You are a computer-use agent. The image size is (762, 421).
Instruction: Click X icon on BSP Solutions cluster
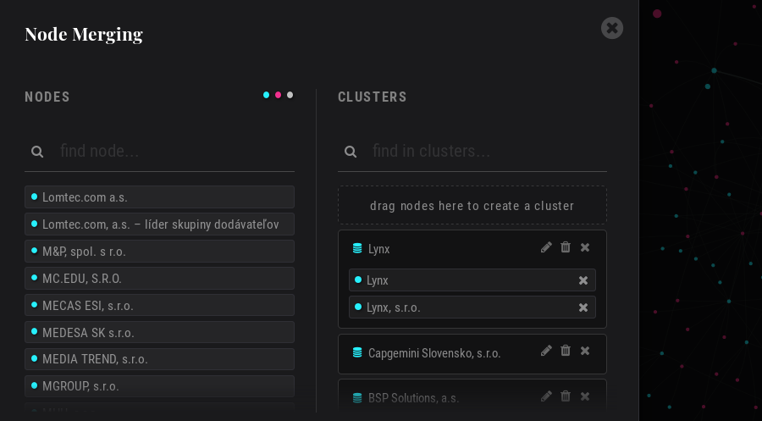click(x=585, y=396)
